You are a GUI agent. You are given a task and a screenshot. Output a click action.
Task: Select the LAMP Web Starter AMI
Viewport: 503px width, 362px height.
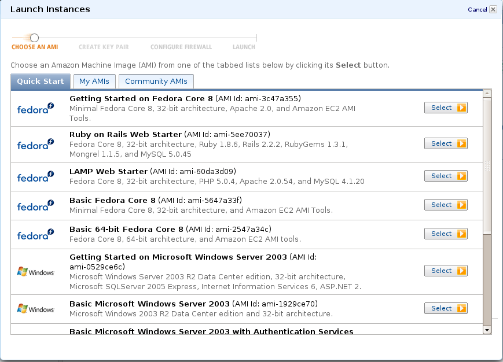[446, 176]
